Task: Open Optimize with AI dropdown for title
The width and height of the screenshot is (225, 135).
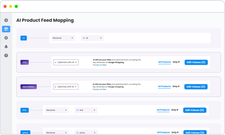Action: click(x=66, y=62)
